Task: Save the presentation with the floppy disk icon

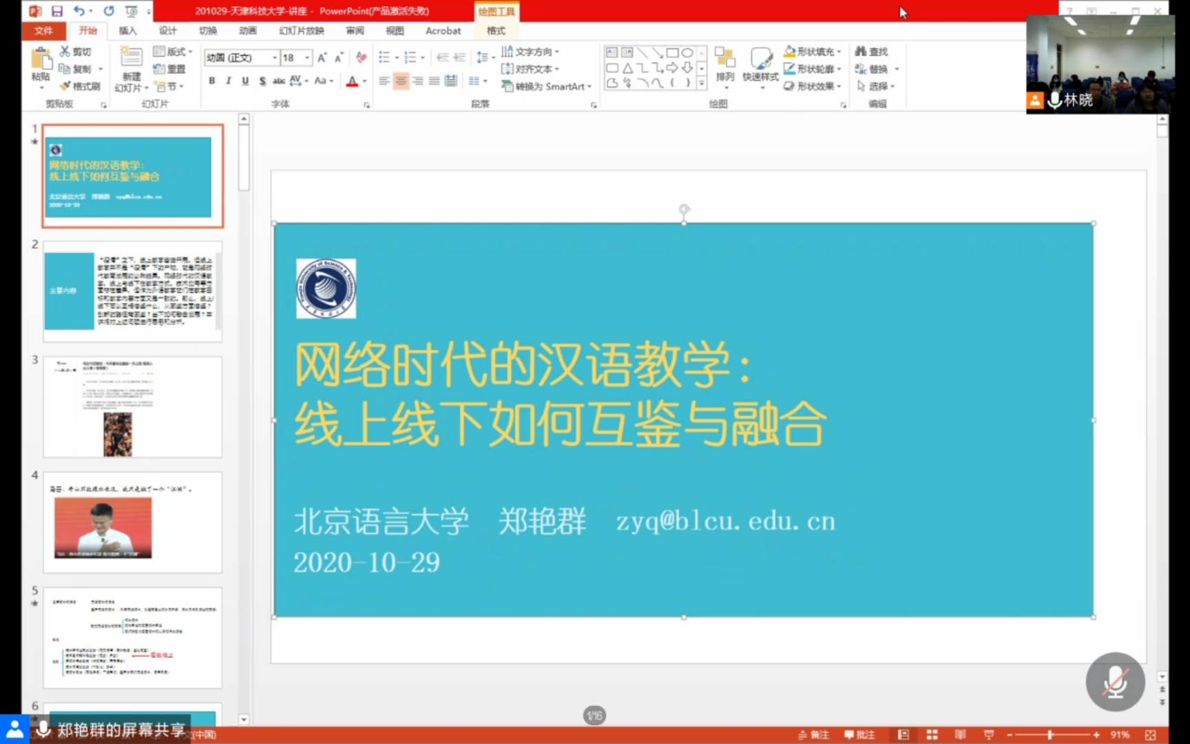Action: click(56, 11)
